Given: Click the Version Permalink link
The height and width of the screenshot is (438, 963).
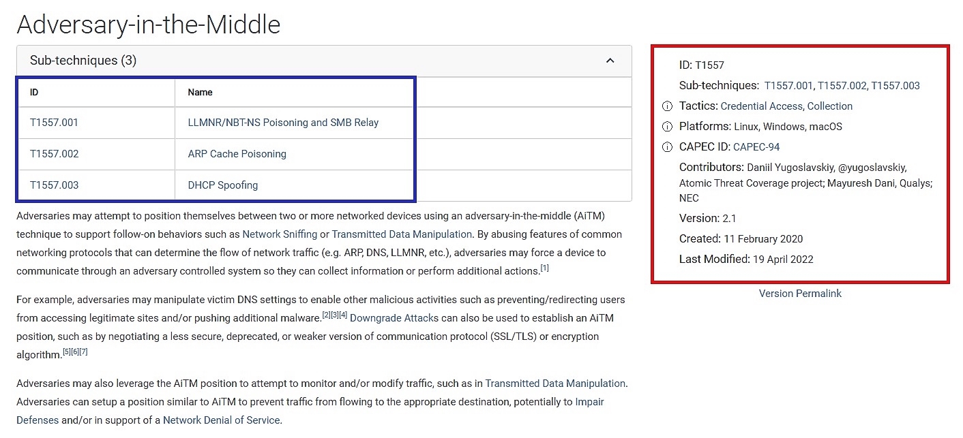Looking at the screenshot, I should pos(800,294).
